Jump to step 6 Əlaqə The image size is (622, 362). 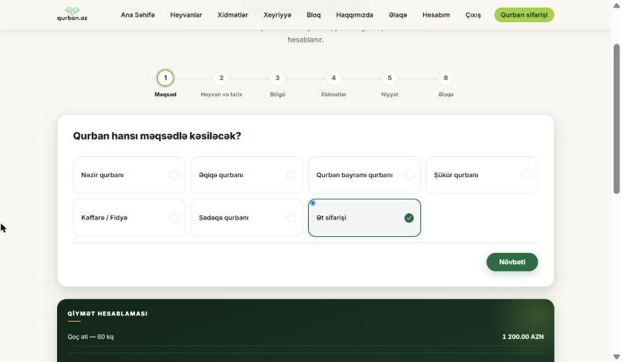point(445,78)
